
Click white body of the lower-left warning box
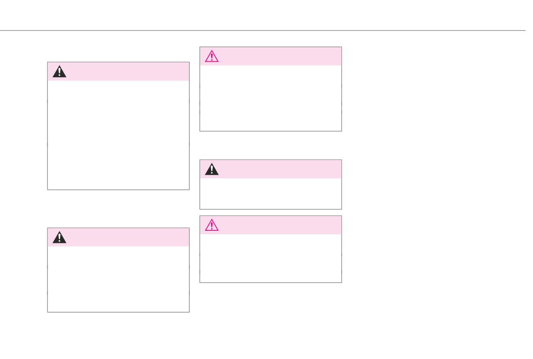[118, 279]
